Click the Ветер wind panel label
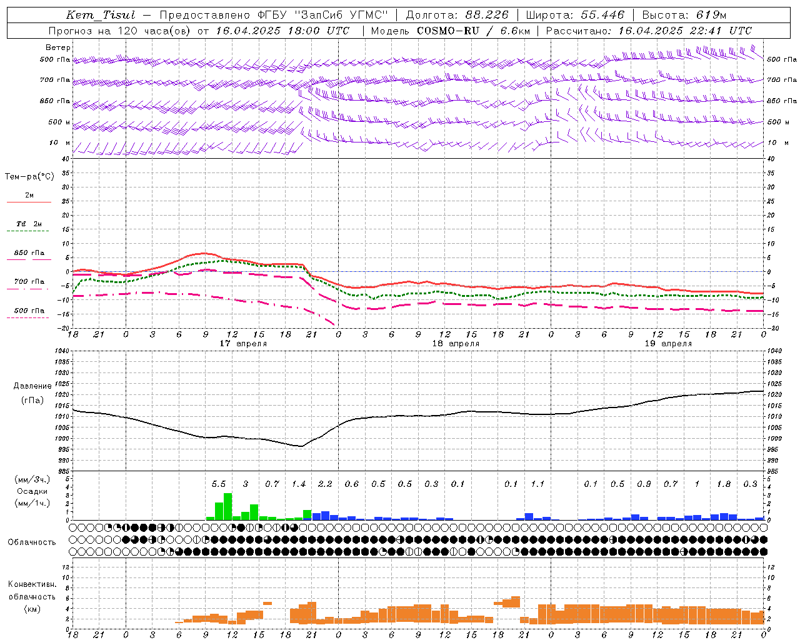800x640 pixels. (x=57, y=47)
